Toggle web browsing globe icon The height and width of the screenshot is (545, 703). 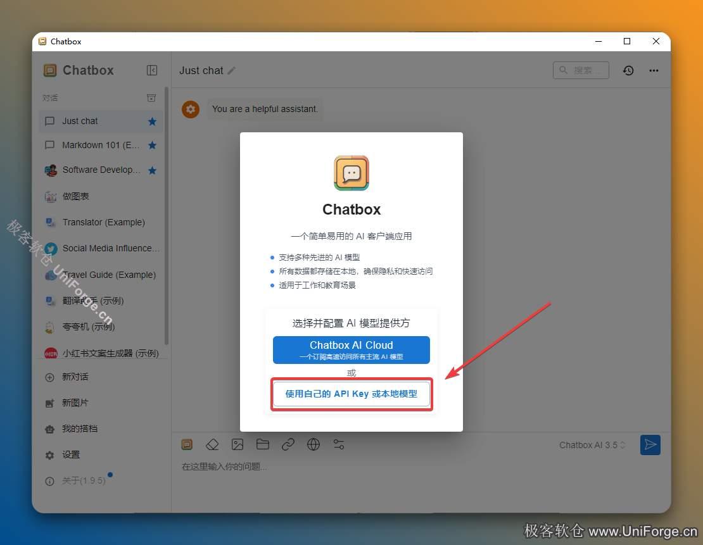point(313,444)
